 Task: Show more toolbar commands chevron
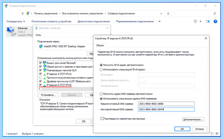pos(159,21)
